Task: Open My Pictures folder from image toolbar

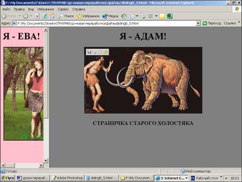Action: tap(106, 52)
